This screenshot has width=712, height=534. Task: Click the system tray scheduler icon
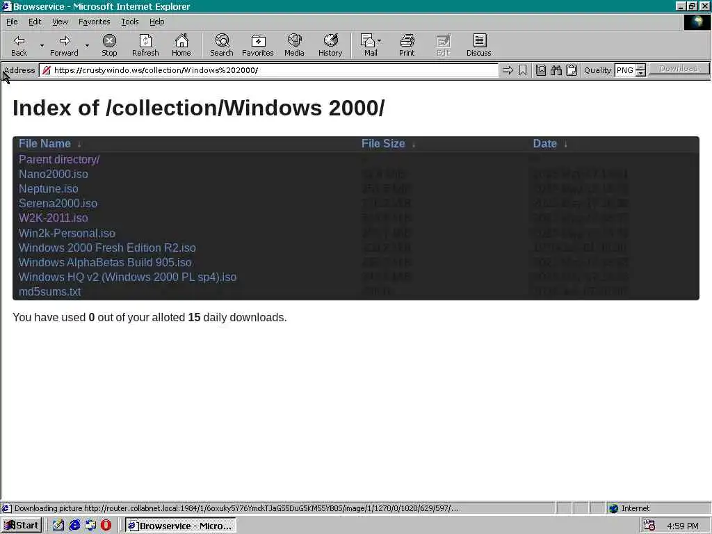[x=649, y=526]
